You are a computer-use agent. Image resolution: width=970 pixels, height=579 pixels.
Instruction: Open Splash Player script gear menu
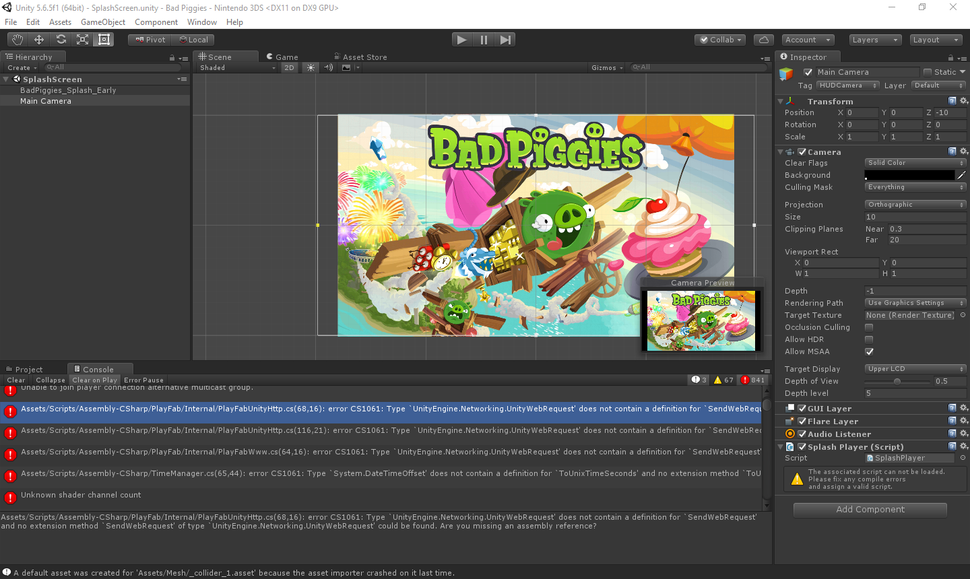(x=963, y=446)
